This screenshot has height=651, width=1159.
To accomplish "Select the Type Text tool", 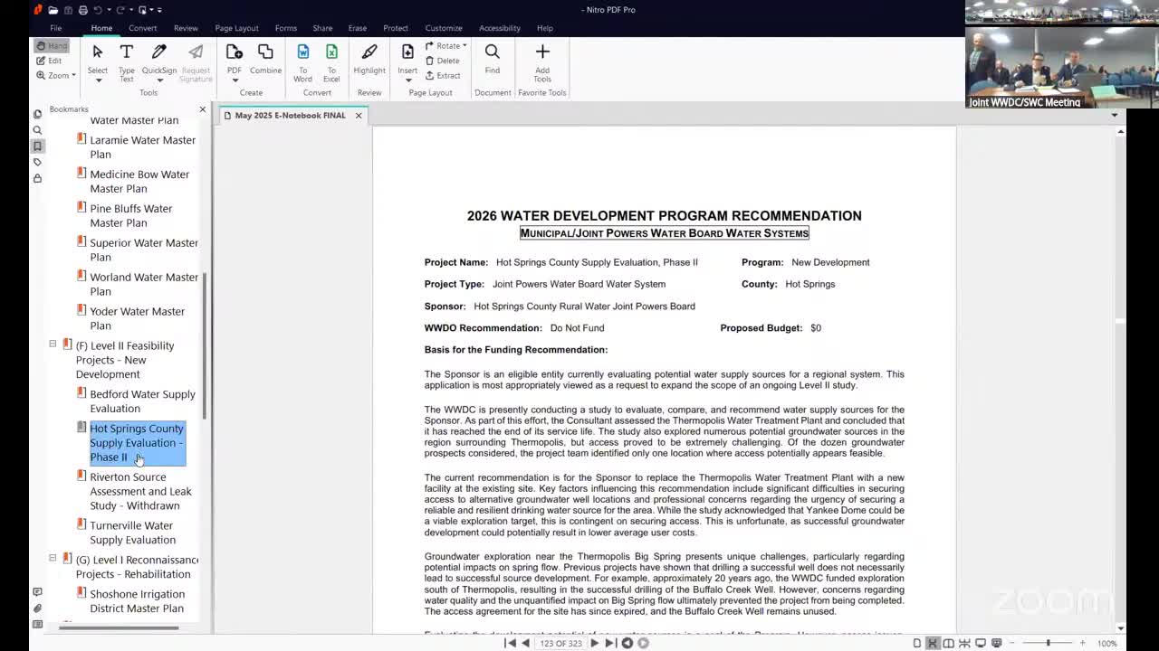I will (x=126, y=61).
